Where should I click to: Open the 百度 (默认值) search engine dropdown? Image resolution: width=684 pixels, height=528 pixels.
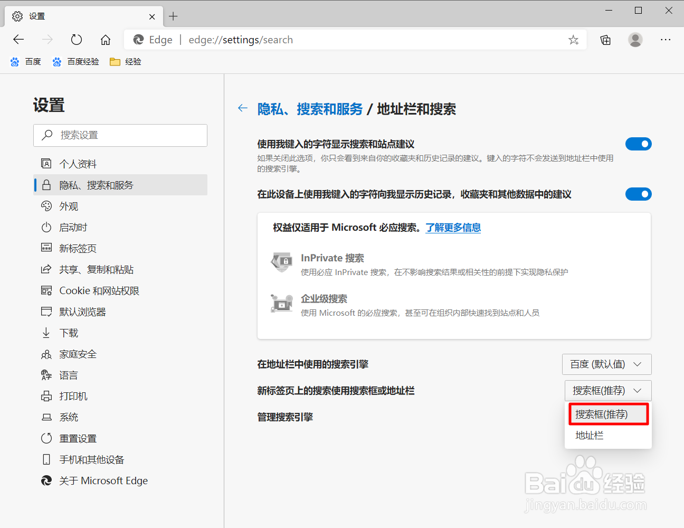point(606,364)
